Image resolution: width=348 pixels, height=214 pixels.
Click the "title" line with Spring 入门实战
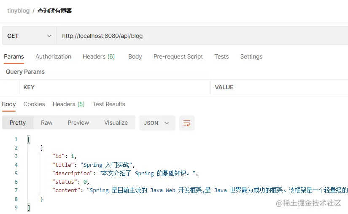[x=94, y=165]
